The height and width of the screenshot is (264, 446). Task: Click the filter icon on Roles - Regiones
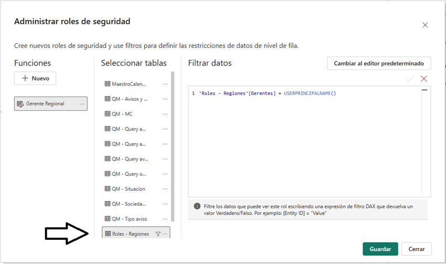click(158, 234)
